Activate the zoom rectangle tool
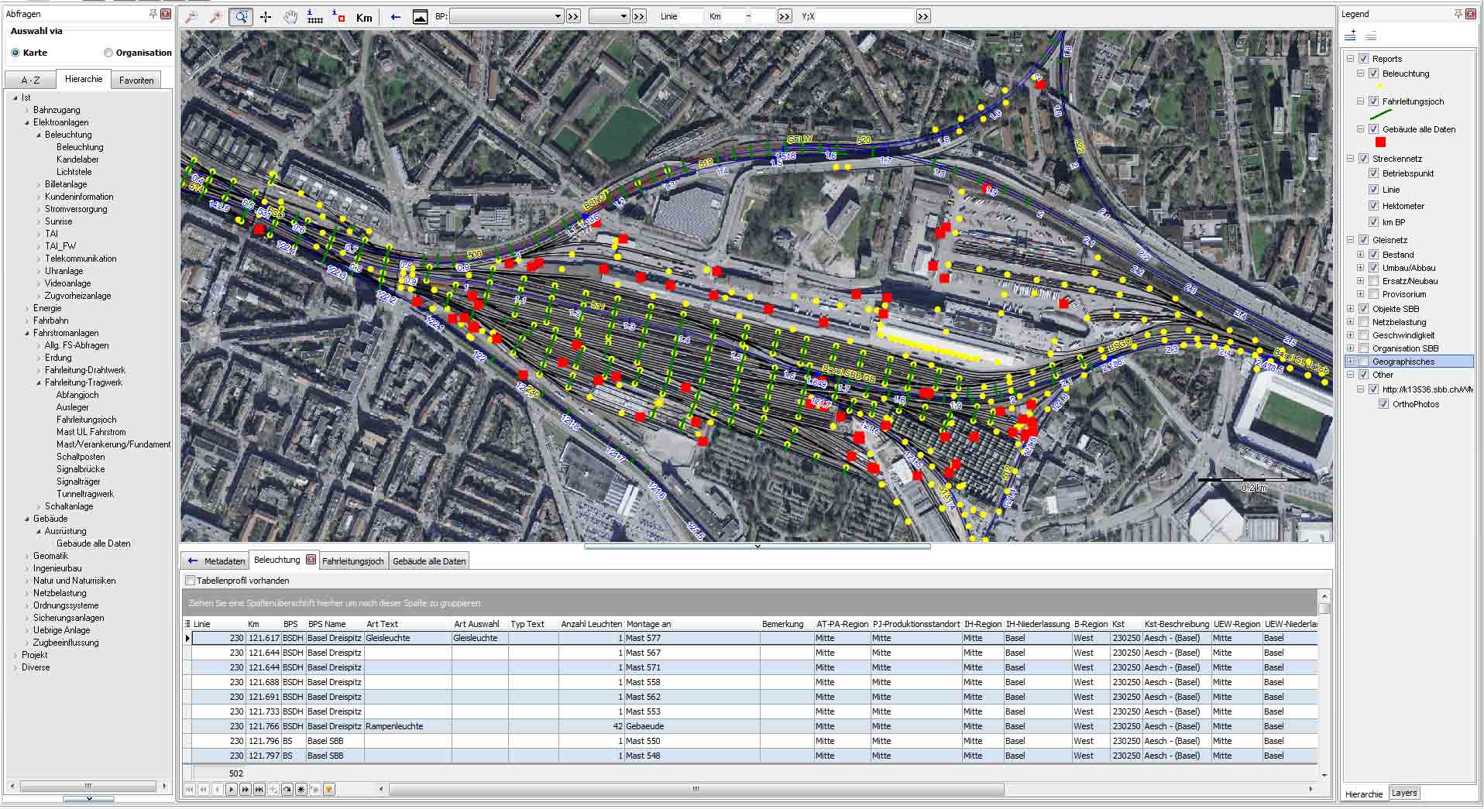1484x809 pixels. 241,16
